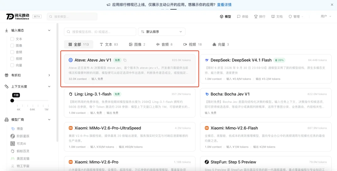Open DeepSeek V4.1 Flash model title
The width and height of the screenshot is (337, 171).
coord(241,60)
